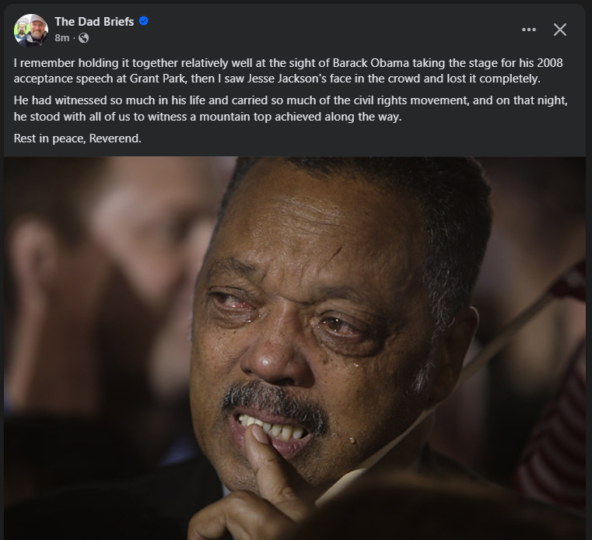592x540 pixels.
Task: Open the three-dot post options menu
Action: click(x=529, y=30)
